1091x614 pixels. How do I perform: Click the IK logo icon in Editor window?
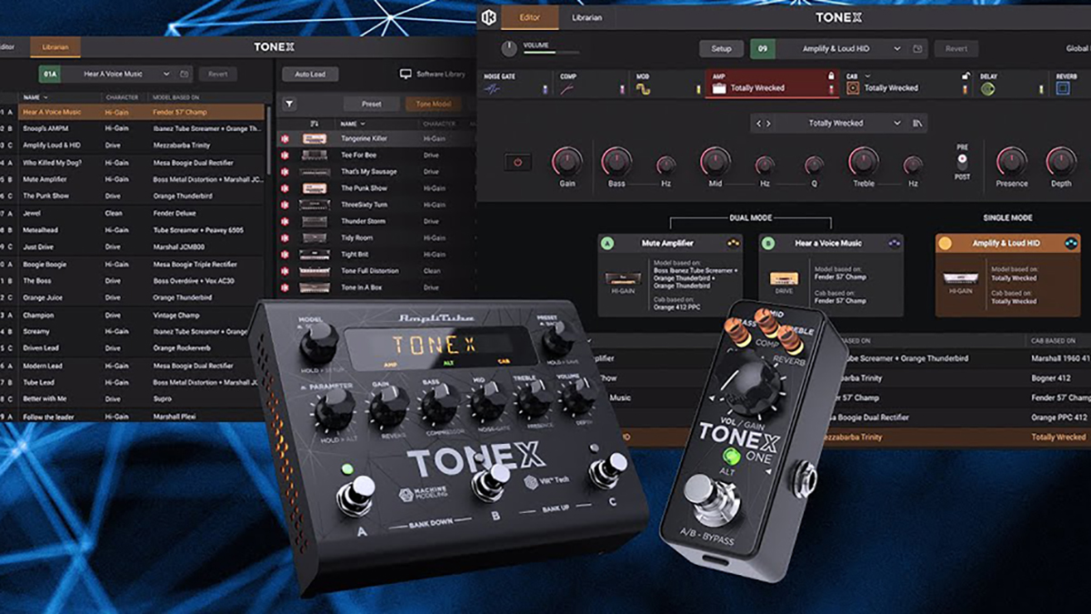487,17
